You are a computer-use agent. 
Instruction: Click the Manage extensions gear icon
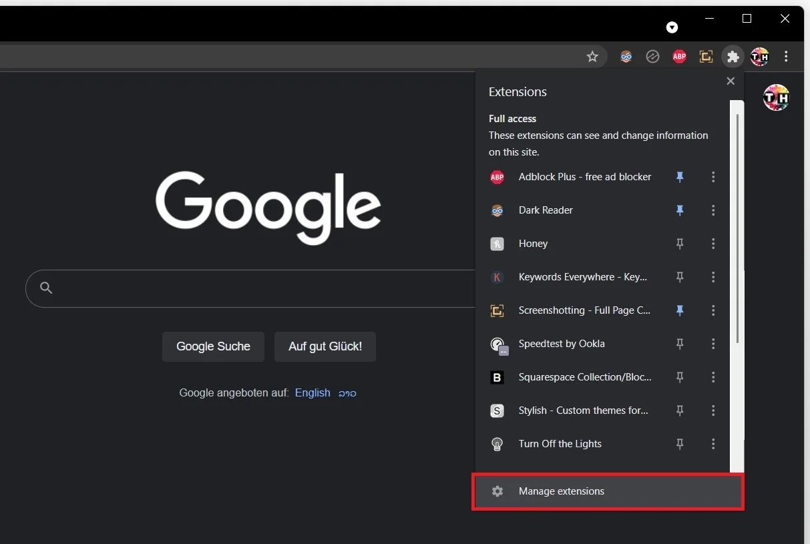point(497,491)
